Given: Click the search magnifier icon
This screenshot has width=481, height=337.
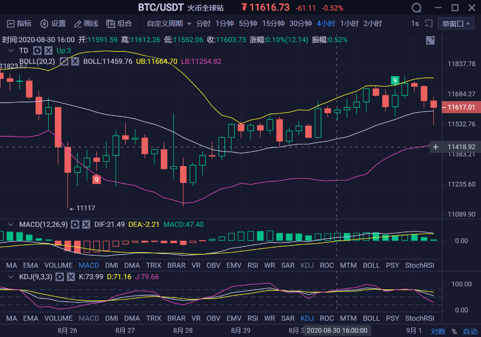Looking at the screenshot, I should pyautogui.click(x=416, y=8).
